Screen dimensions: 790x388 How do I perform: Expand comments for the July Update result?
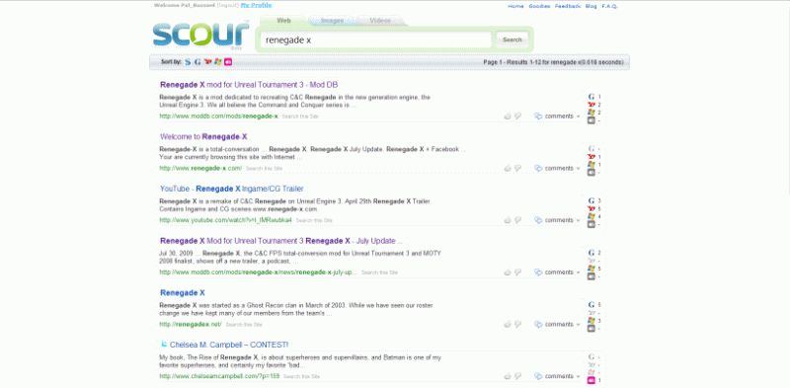pos(557,272)
